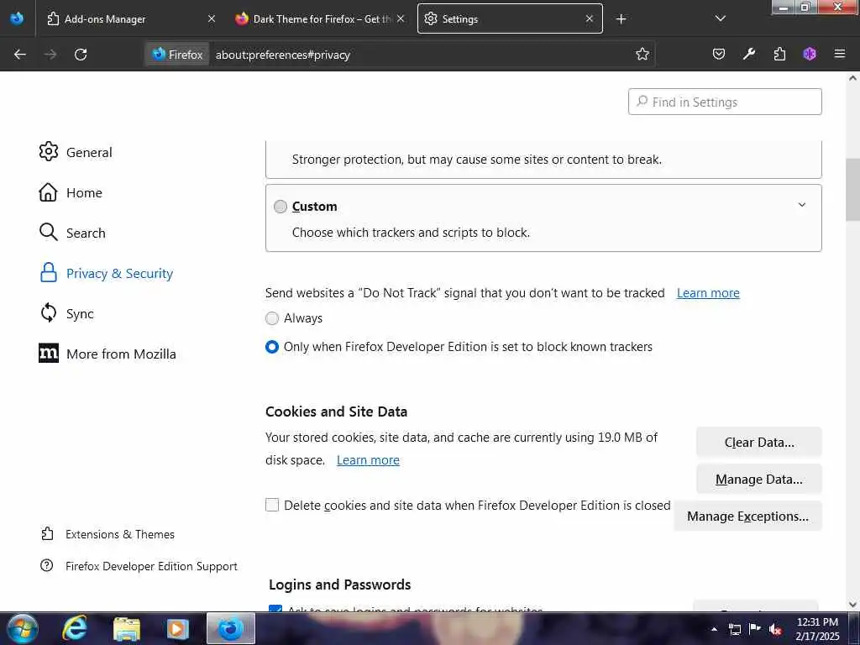Click the Clear Data button
The image size is (860, 645).
[x=759, y=442]
